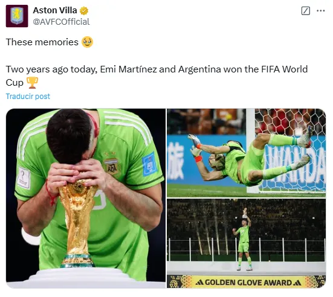Click the golden World Cup trophy
This screenshot has width=333, height=297.
pos(78,223)
